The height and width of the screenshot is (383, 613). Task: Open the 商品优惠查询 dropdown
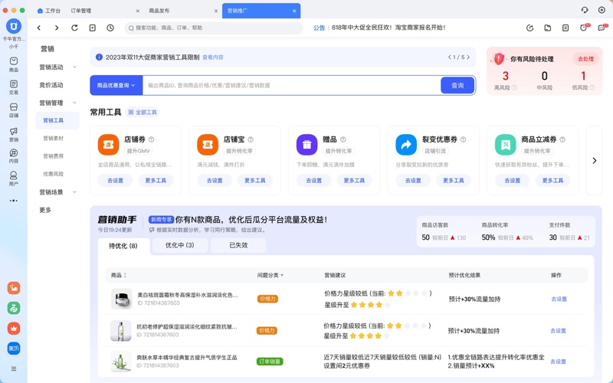(116, 86)
